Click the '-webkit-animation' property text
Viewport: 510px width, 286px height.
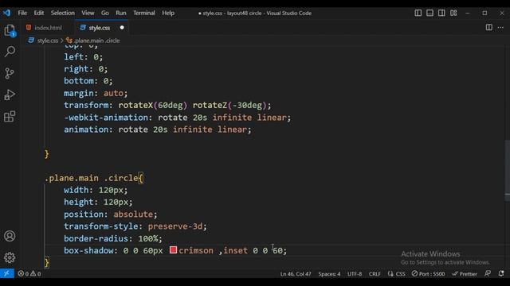106,118
